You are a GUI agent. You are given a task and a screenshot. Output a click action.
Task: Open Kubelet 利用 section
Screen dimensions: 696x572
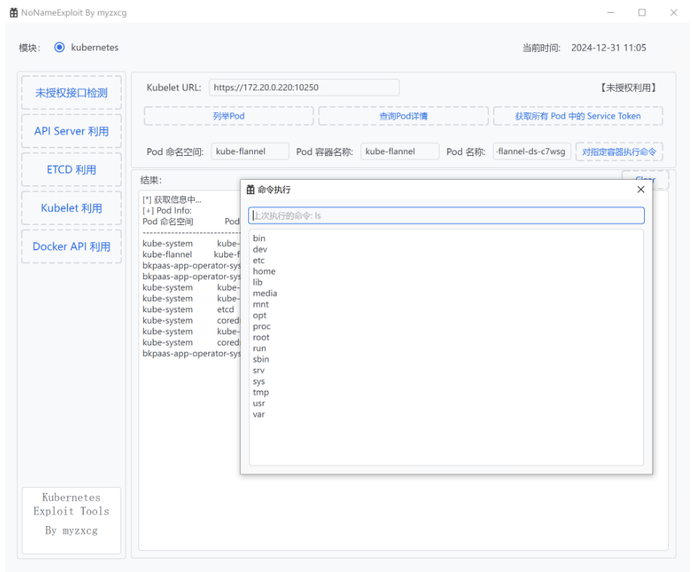(71, 208)
